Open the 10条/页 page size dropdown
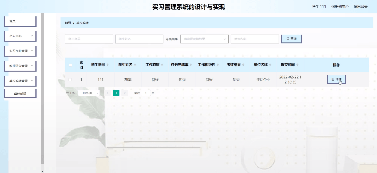The image size is (377, 173). [x=89, y=93]
